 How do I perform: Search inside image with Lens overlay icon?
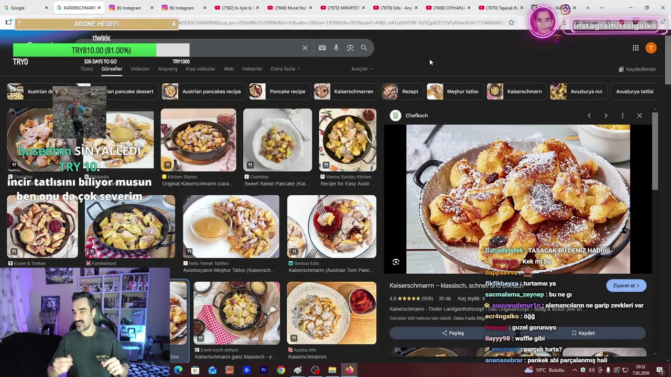point(396,262)
